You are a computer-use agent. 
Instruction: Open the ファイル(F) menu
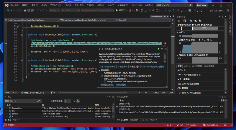(x=14, y=5)
